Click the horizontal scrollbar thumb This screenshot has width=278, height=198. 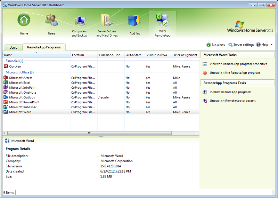[90, 133]
